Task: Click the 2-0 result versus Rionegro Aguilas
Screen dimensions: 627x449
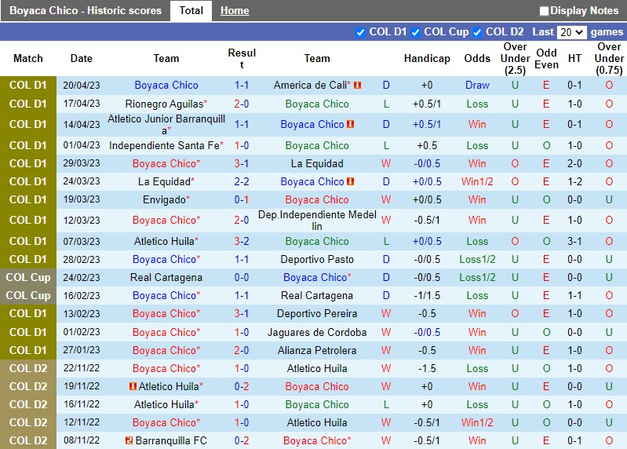Action: point(242,104)
